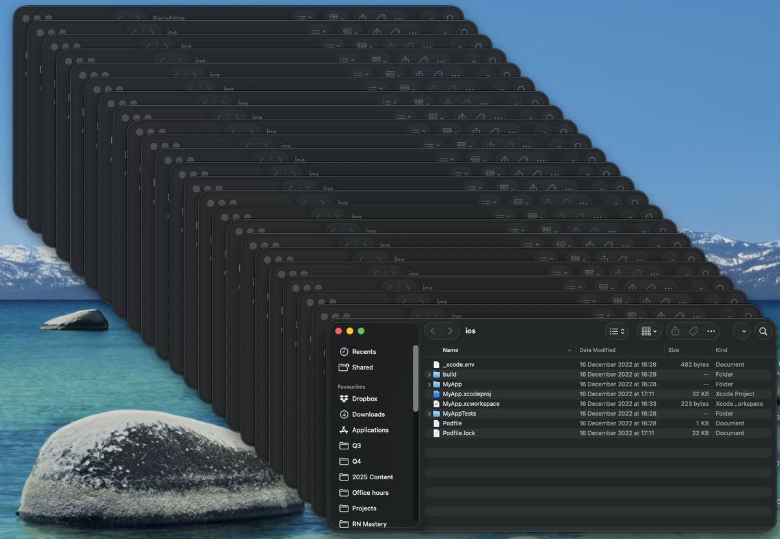Open Edit Tags in front ios window
The width and height of the screenshot is (780, 539).
point(693,331)
